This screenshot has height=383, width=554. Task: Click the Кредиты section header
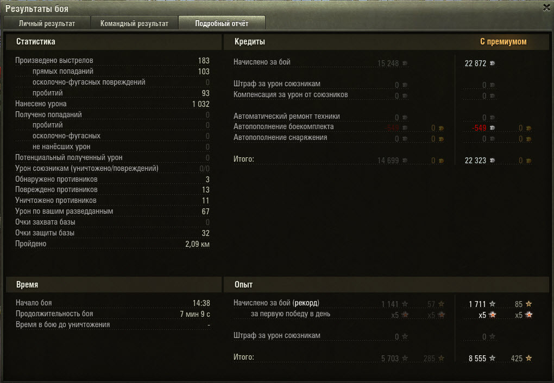249,42
